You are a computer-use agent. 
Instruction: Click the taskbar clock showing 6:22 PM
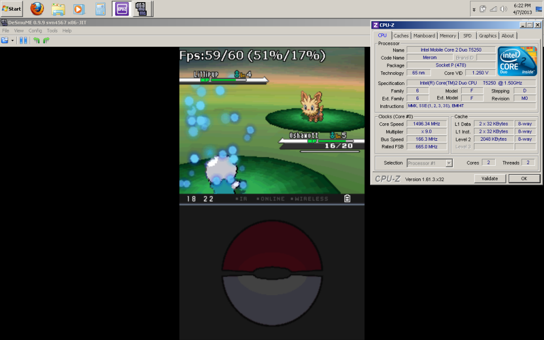522,9
